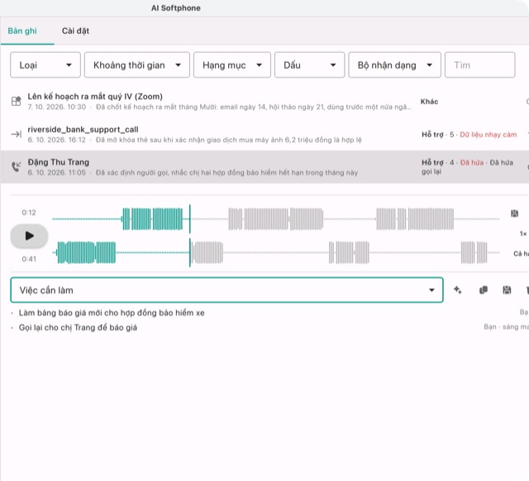Click the date 6. 10. 2026. 16:12

(57, 140)
